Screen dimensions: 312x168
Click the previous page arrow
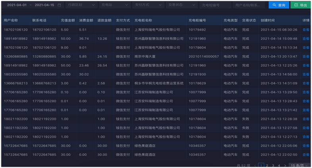[x=255, y=165]
